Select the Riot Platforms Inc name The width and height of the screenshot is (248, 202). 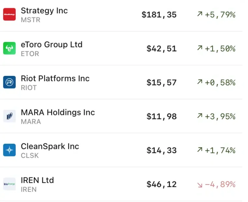(x=55, y=78)
